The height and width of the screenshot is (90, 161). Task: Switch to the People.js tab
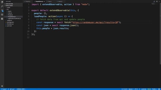(x=27, y=1)
